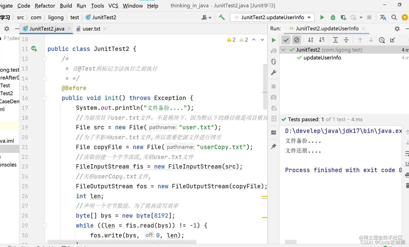
Task: Toggle Show Ignored tests button
Action: pos(297,40)
